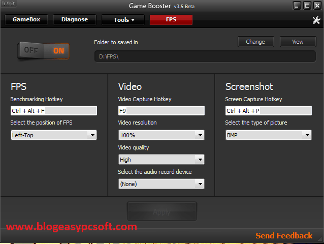
Task: Click the Change folder button
Action: click(x=256, y=42)
